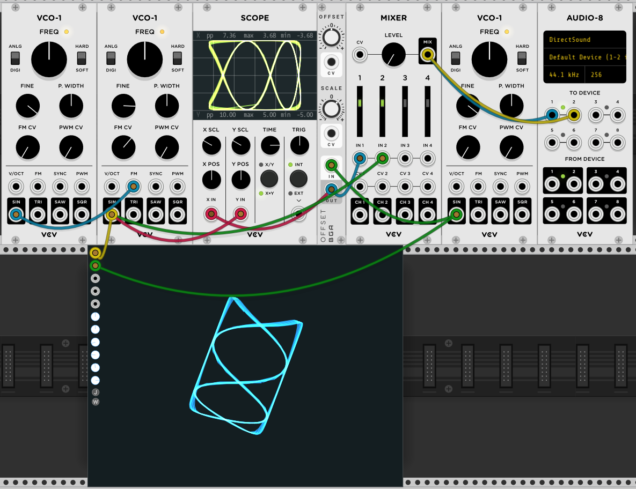Click the channel 2 fader on MIXER

pos(383,112)
